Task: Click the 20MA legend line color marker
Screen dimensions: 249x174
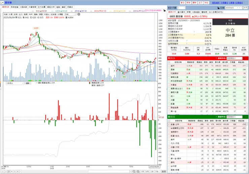Action: (x=72, y=11)
